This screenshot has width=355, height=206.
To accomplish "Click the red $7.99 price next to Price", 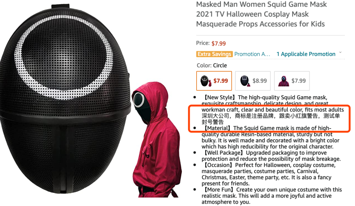I will (219, 43).
